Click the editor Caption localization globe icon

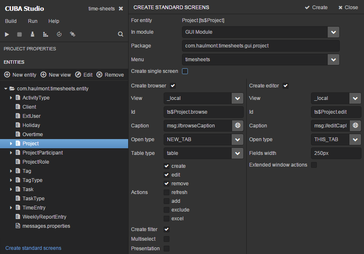[x=355, y=125]
